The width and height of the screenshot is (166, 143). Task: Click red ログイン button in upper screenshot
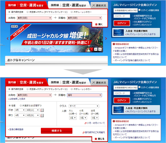pos(122,23)
